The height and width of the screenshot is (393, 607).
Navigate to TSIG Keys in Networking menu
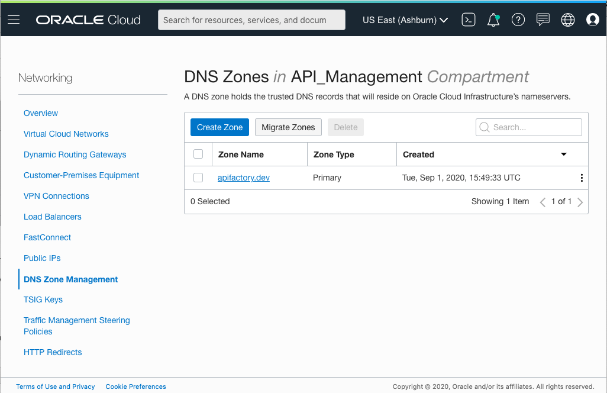pos(43,299)
